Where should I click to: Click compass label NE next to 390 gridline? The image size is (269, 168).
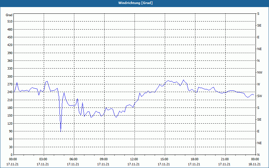(x=259, y=49)
